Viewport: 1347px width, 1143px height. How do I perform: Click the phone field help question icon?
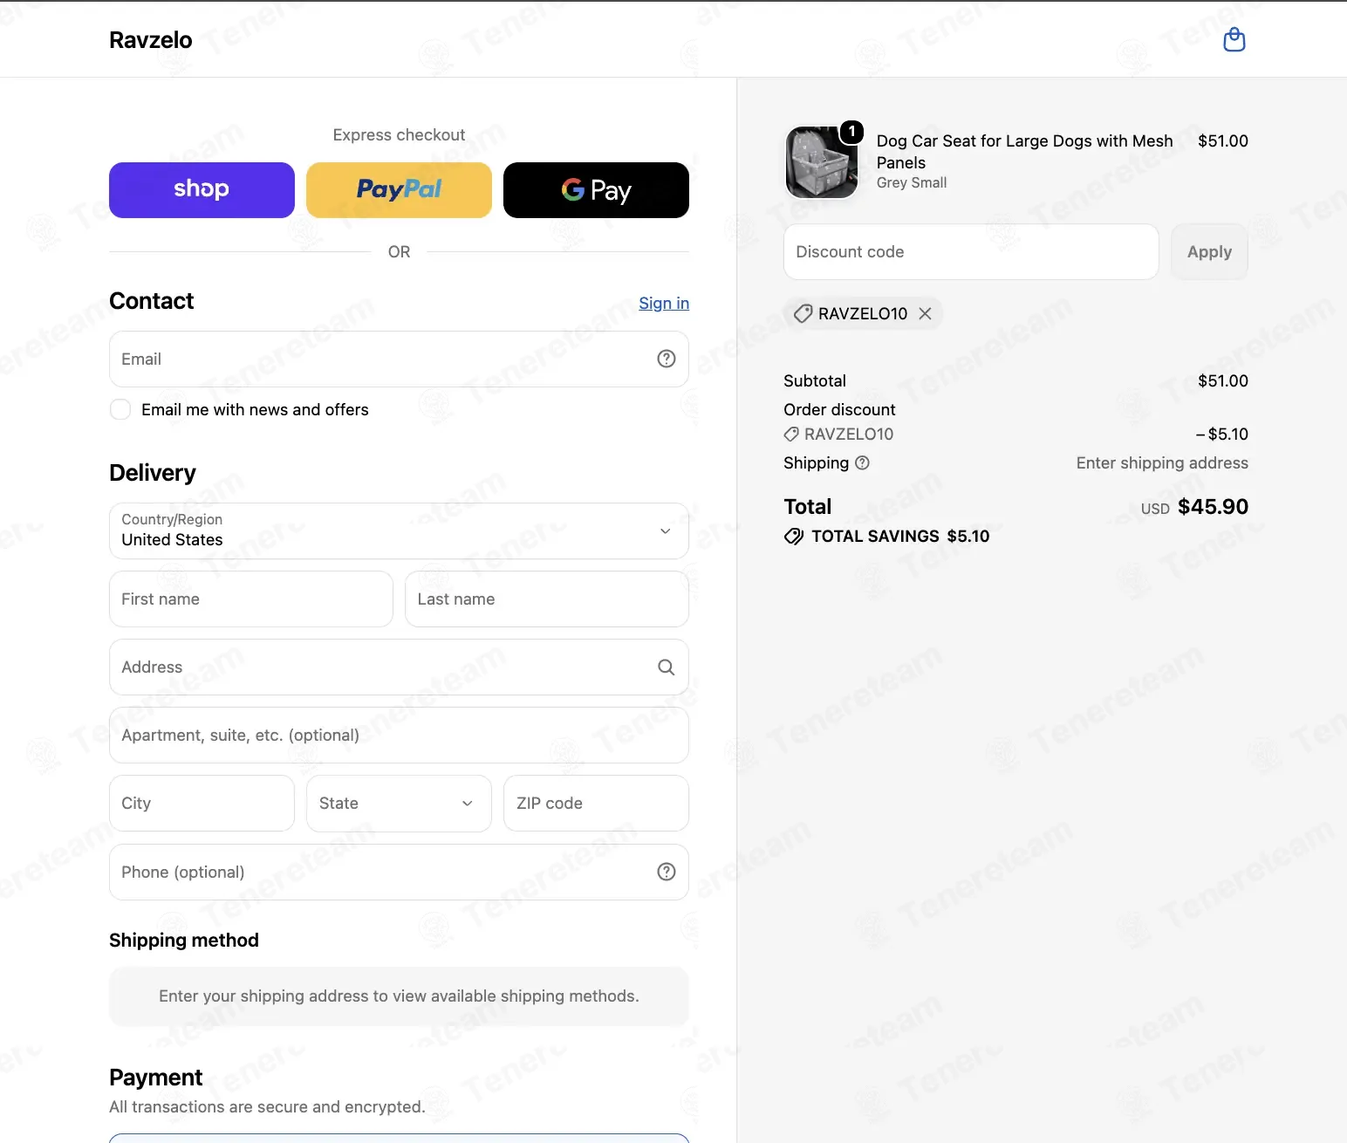click(x=667, y=872)
